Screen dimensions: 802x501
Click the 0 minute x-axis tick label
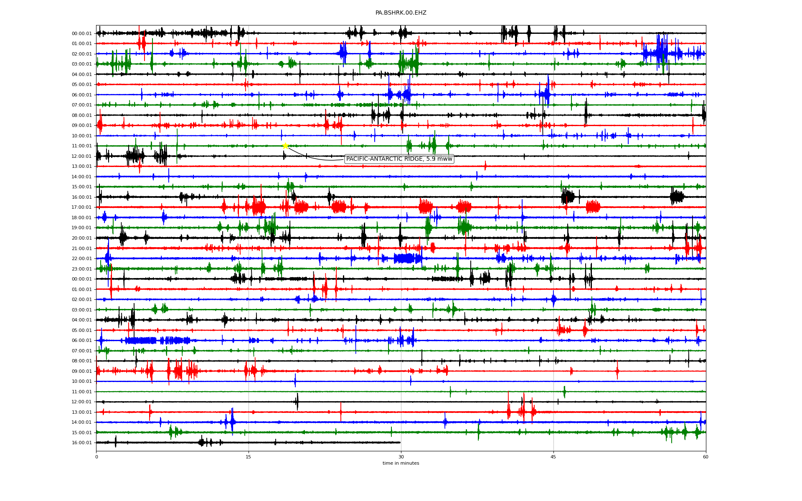96,457
